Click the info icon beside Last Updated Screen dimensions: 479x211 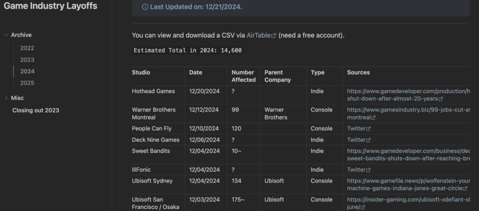tap(145, 7)
